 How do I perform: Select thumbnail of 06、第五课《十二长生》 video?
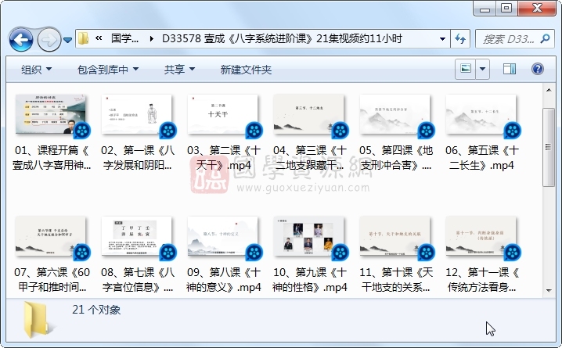pyautogui.click(x=481, y=114)
